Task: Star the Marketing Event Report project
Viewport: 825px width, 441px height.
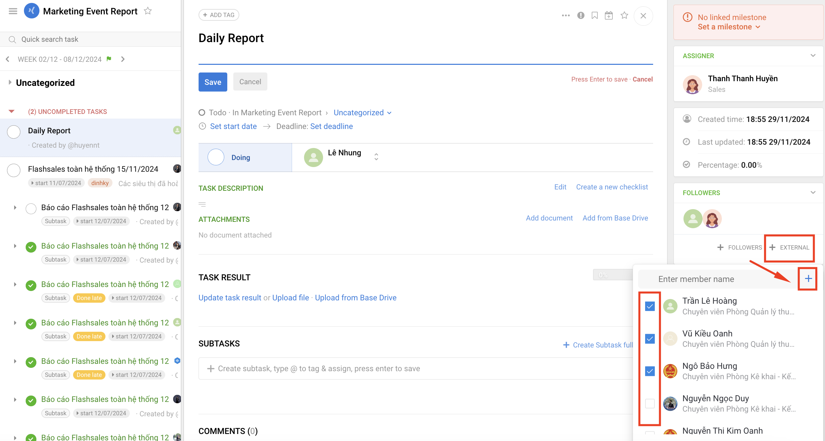Action: pyautogui.click(x=148, y=11)
